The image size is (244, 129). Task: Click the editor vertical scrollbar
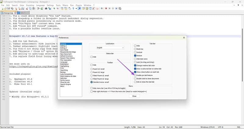[x=242, y=55]
